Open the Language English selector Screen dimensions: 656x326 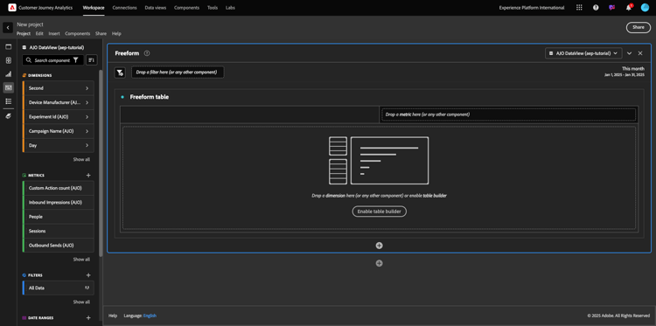click(x=150, y=316)
